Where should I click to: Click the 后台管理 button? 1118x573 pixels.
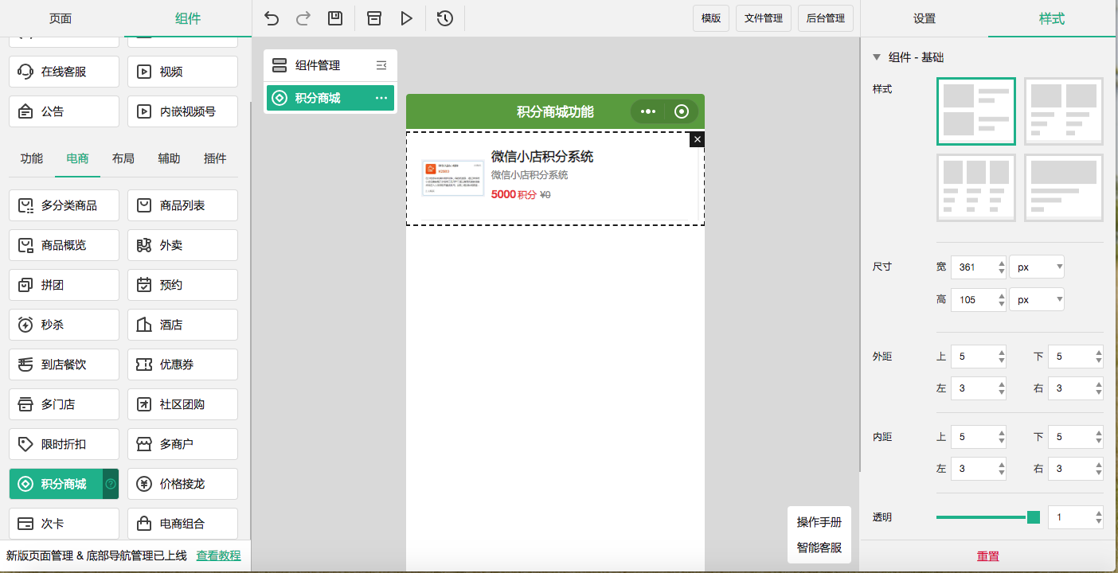pos(825,18)
